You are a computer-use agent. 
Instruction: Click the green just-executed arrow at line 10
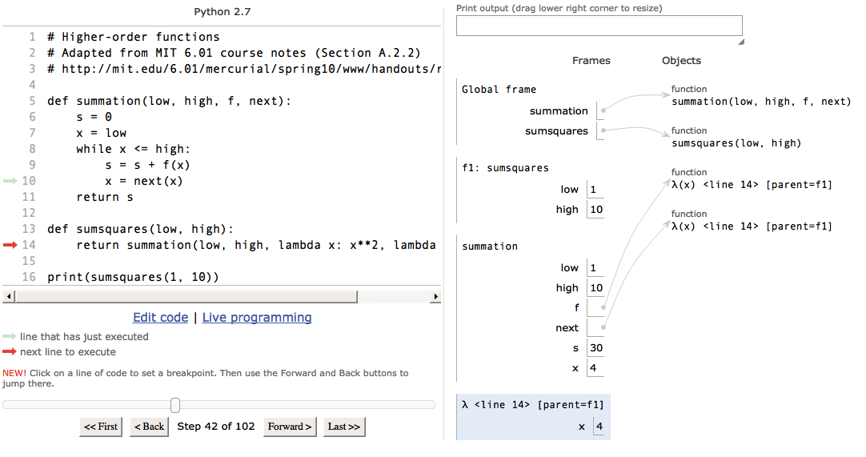10,181
